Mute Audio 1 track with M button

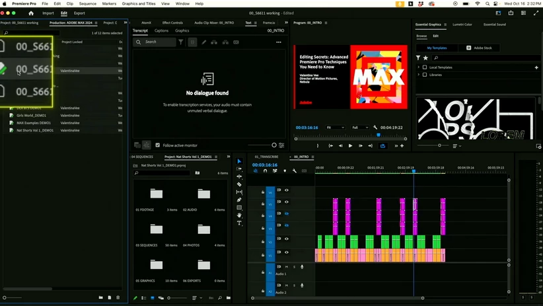point(287,267)
